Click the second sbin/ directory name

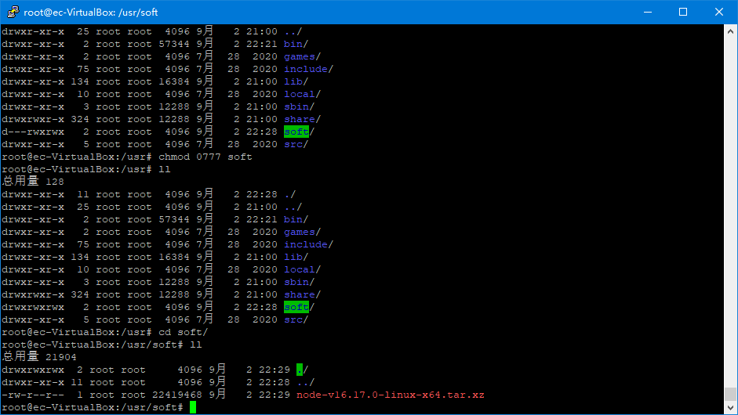[299, 282]
